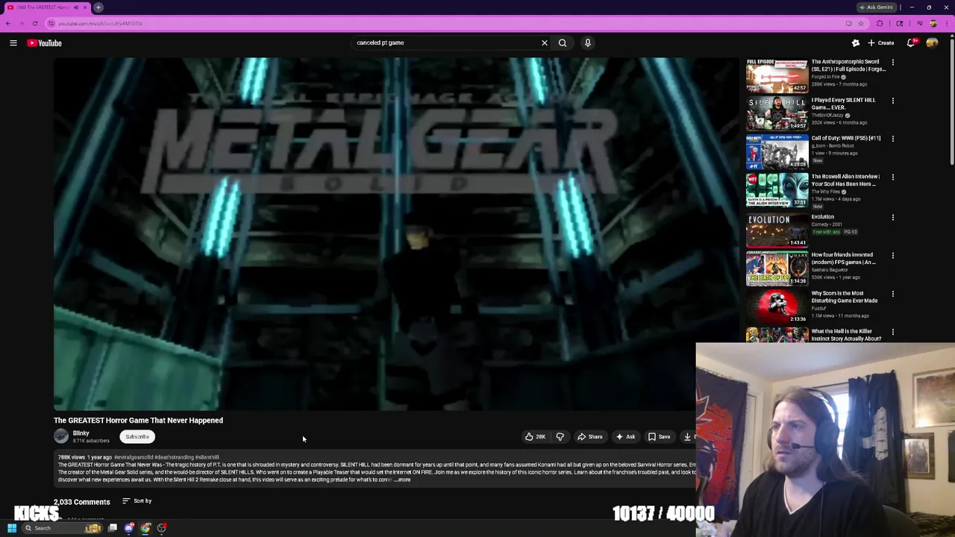
Task: Open Chrome profile avatar
Action: 933,23
